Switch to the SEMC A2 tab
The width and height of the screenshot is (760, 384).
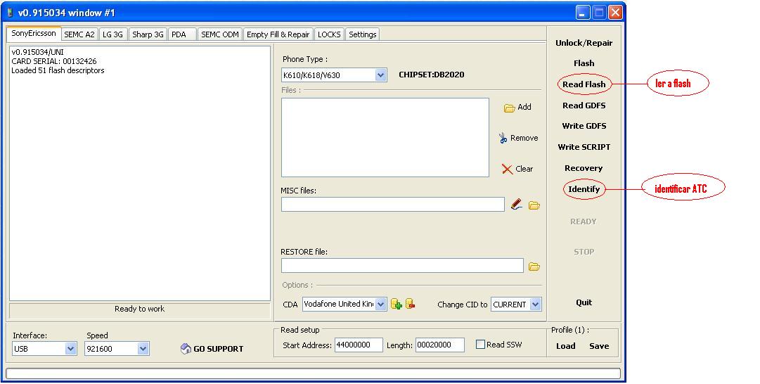pyautogui.click(x=79, y=34)
